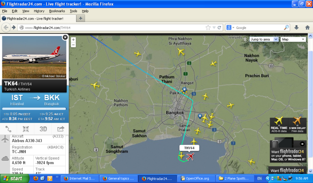The width and height of the screenshot is (313, 183).
Task: Open the Jump to area dropdown
Action: [264, 39]
